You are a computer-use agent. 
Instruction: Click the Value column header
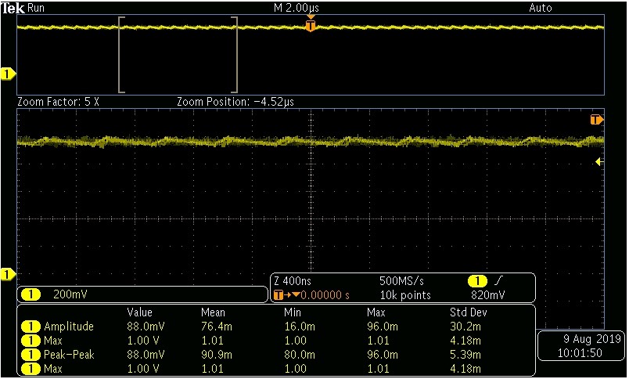pyautogui.click(x=139, y=312)
